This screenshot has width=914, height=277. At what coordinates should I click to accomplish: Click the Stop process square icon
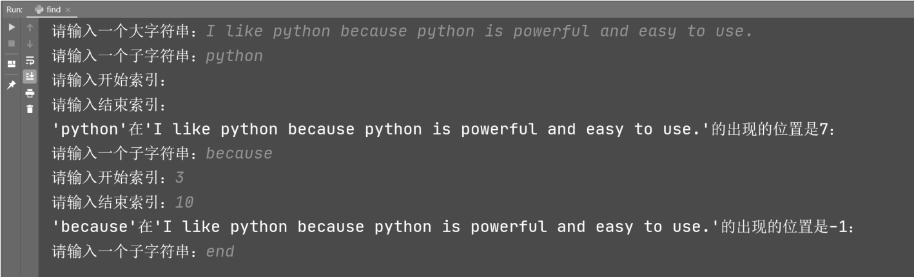(x=12, y=44)
